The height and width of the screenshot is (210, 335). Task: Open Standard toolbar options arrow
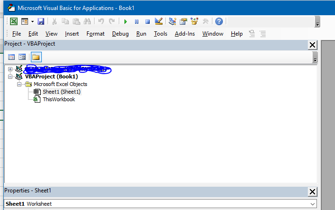317,21
